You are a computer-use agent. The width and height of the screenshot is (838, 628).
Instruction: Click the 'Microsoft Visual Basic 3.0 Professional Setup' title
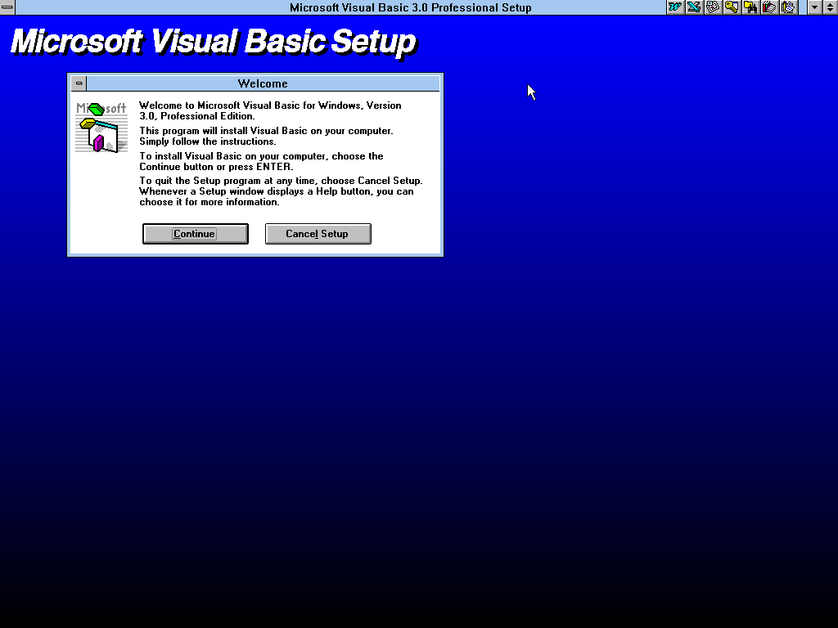tap(411, 7)
